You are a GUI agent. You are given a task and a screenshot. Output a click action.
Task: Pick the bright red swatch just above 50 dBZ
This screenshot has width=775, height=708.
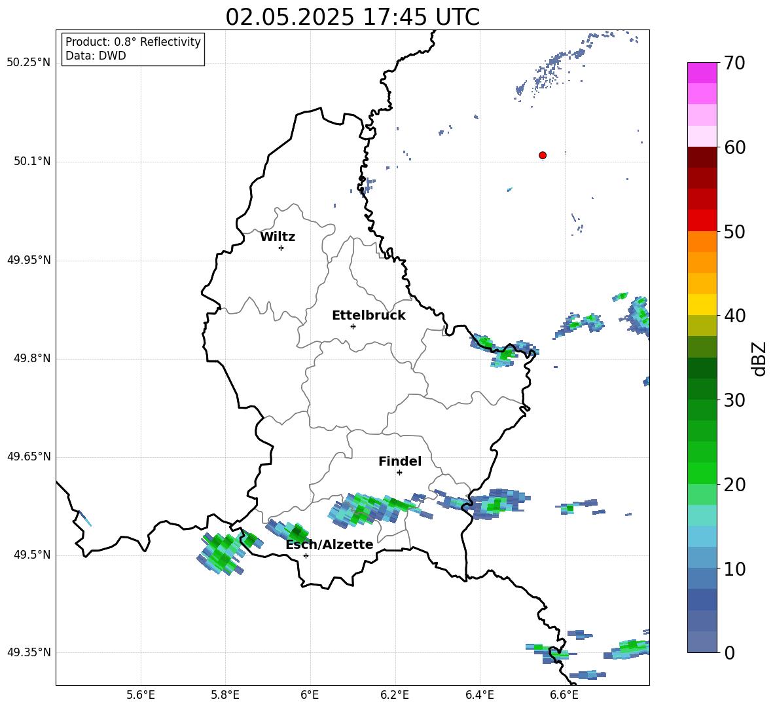(x=702, y=221)
